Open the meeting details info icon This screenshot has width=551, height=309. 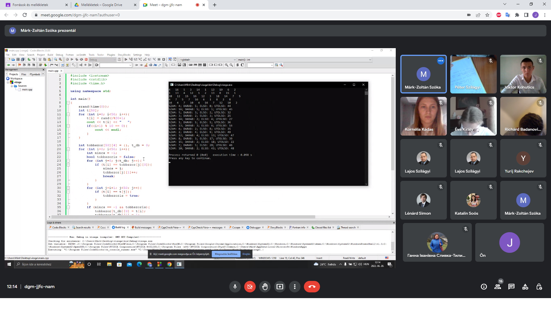click(x=484, y=287)
